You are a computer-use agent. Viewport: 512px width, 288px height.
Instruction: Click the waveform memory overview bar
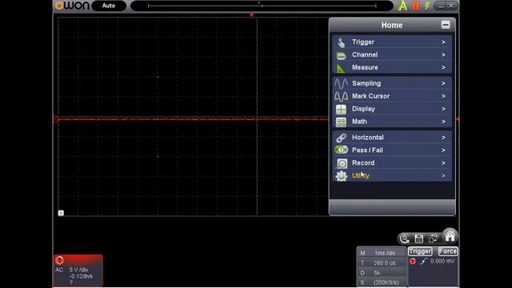pos(262,6)
